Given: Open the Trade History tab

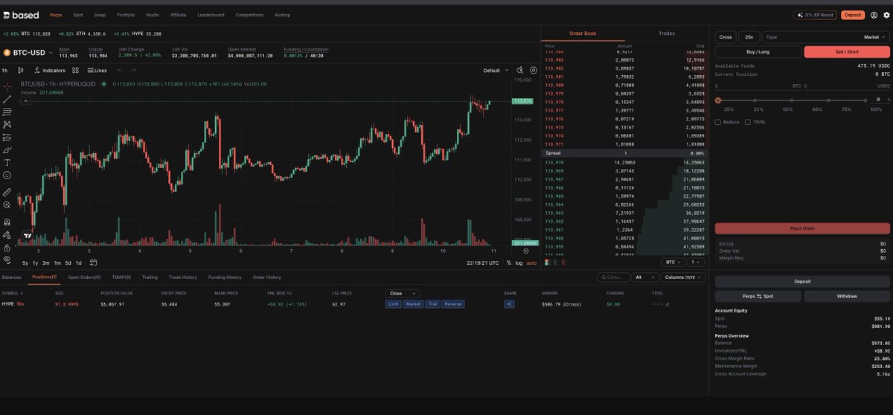Looking at the screenshot, I should pyautogui.click(x=182, y=277).
